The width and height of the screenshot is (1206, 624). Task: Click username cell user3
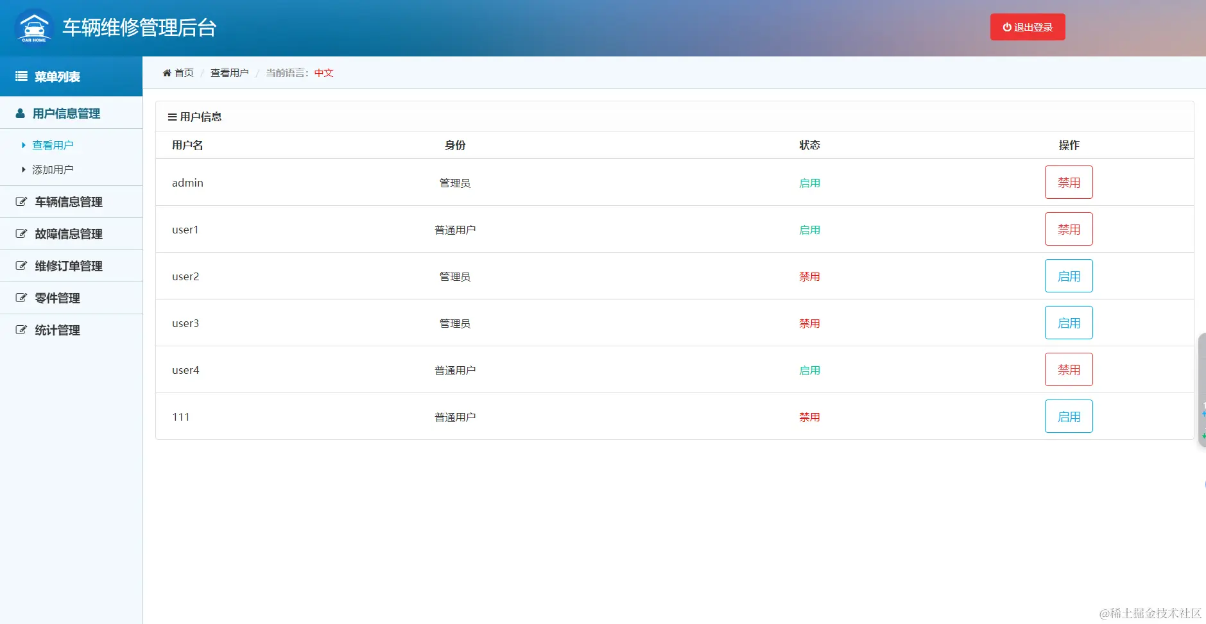[x=185, y=323]
